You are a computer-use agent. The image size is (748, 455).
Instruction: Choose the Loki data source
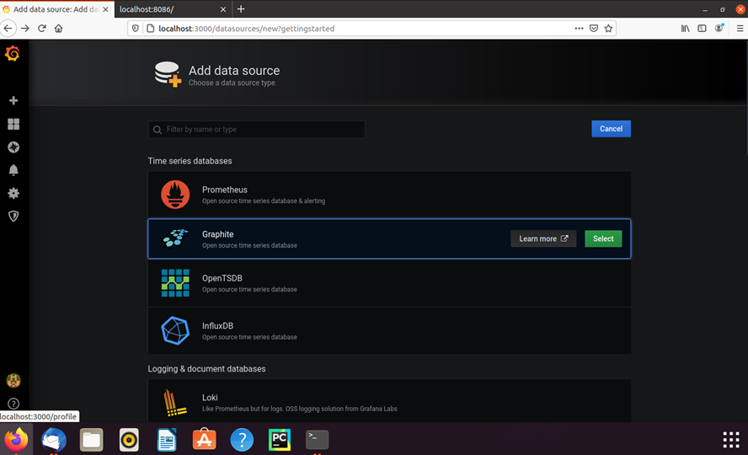(x=389, y=400)
